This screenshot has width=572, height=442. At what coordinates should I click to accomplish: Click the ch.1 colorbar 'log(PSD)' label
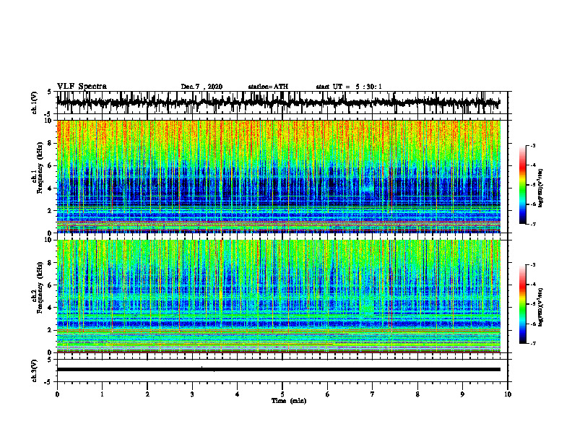540,188
